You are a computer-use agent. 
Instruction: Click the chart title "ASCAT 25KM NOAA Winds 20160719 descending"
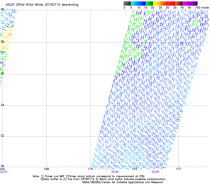coord(42,5)
